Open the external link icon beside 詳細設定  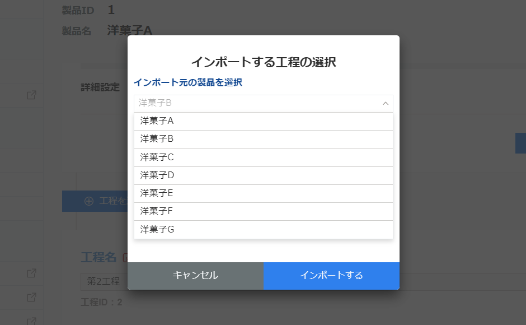pyautogui.click(x=31, y=95)
